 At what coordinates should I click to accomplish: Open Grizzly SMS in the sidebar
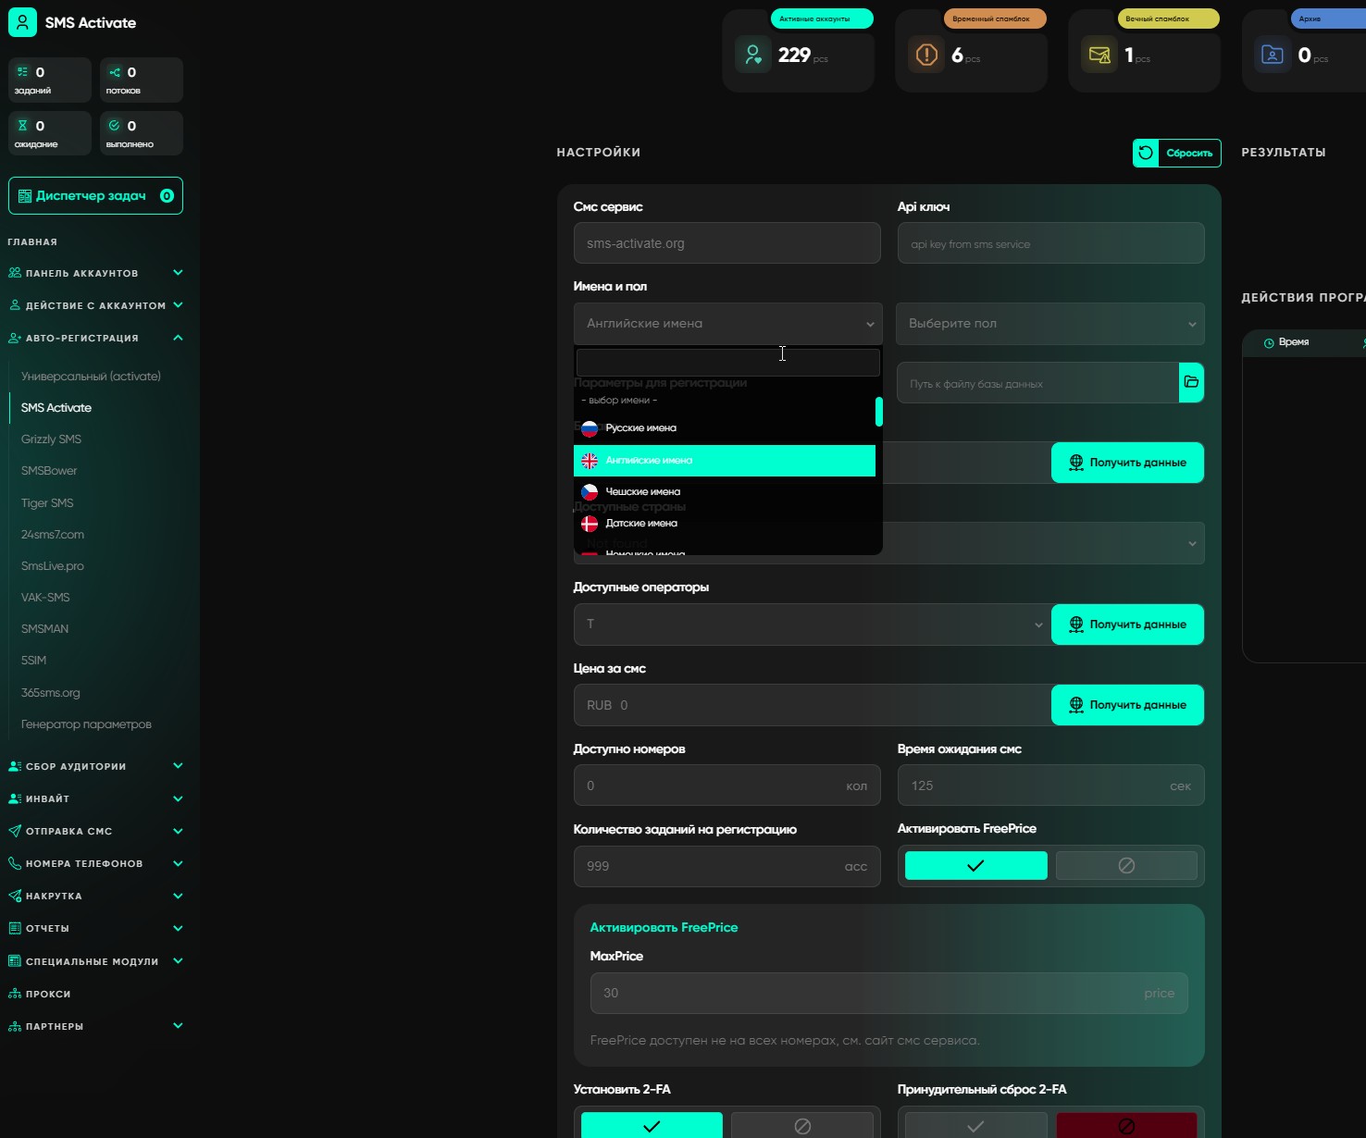coord(51,439)
